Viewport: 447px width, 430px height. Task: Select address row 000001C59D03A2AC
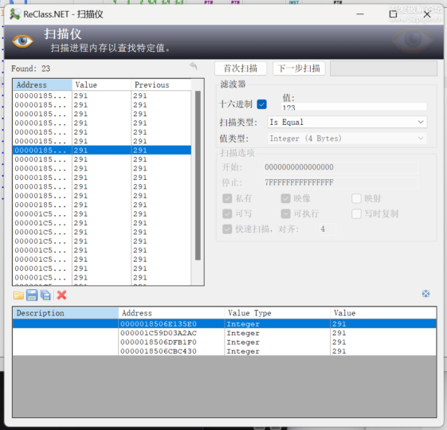225,333
